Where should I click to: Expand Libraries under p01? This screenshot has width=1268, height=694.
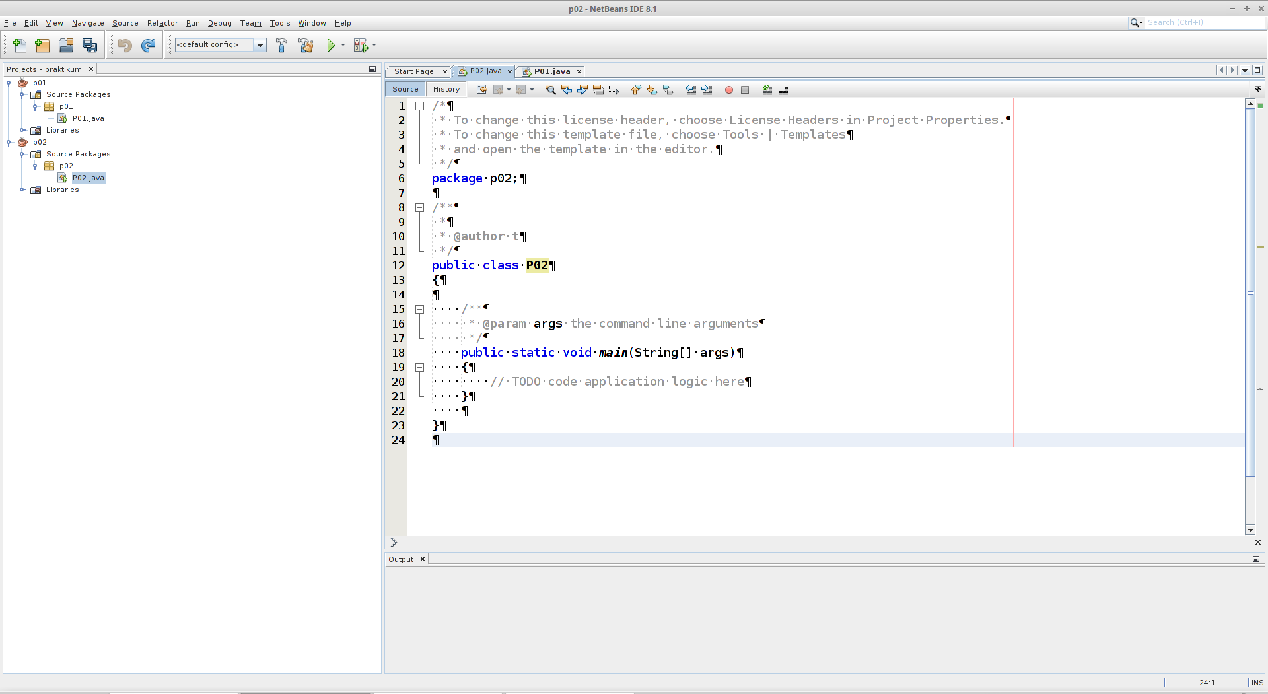[x=22, y=131]
